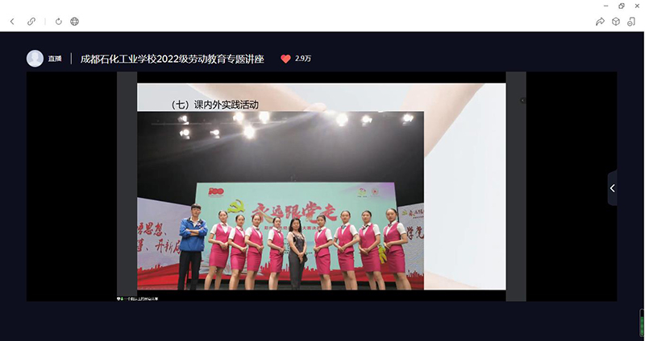645x341 pixels.
Task: Click the back arrow icon
Action: [12, 21]
